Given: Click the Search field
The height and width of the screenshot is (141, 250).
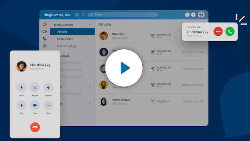Looking at the screenshot, I should (x=123, y=15).
